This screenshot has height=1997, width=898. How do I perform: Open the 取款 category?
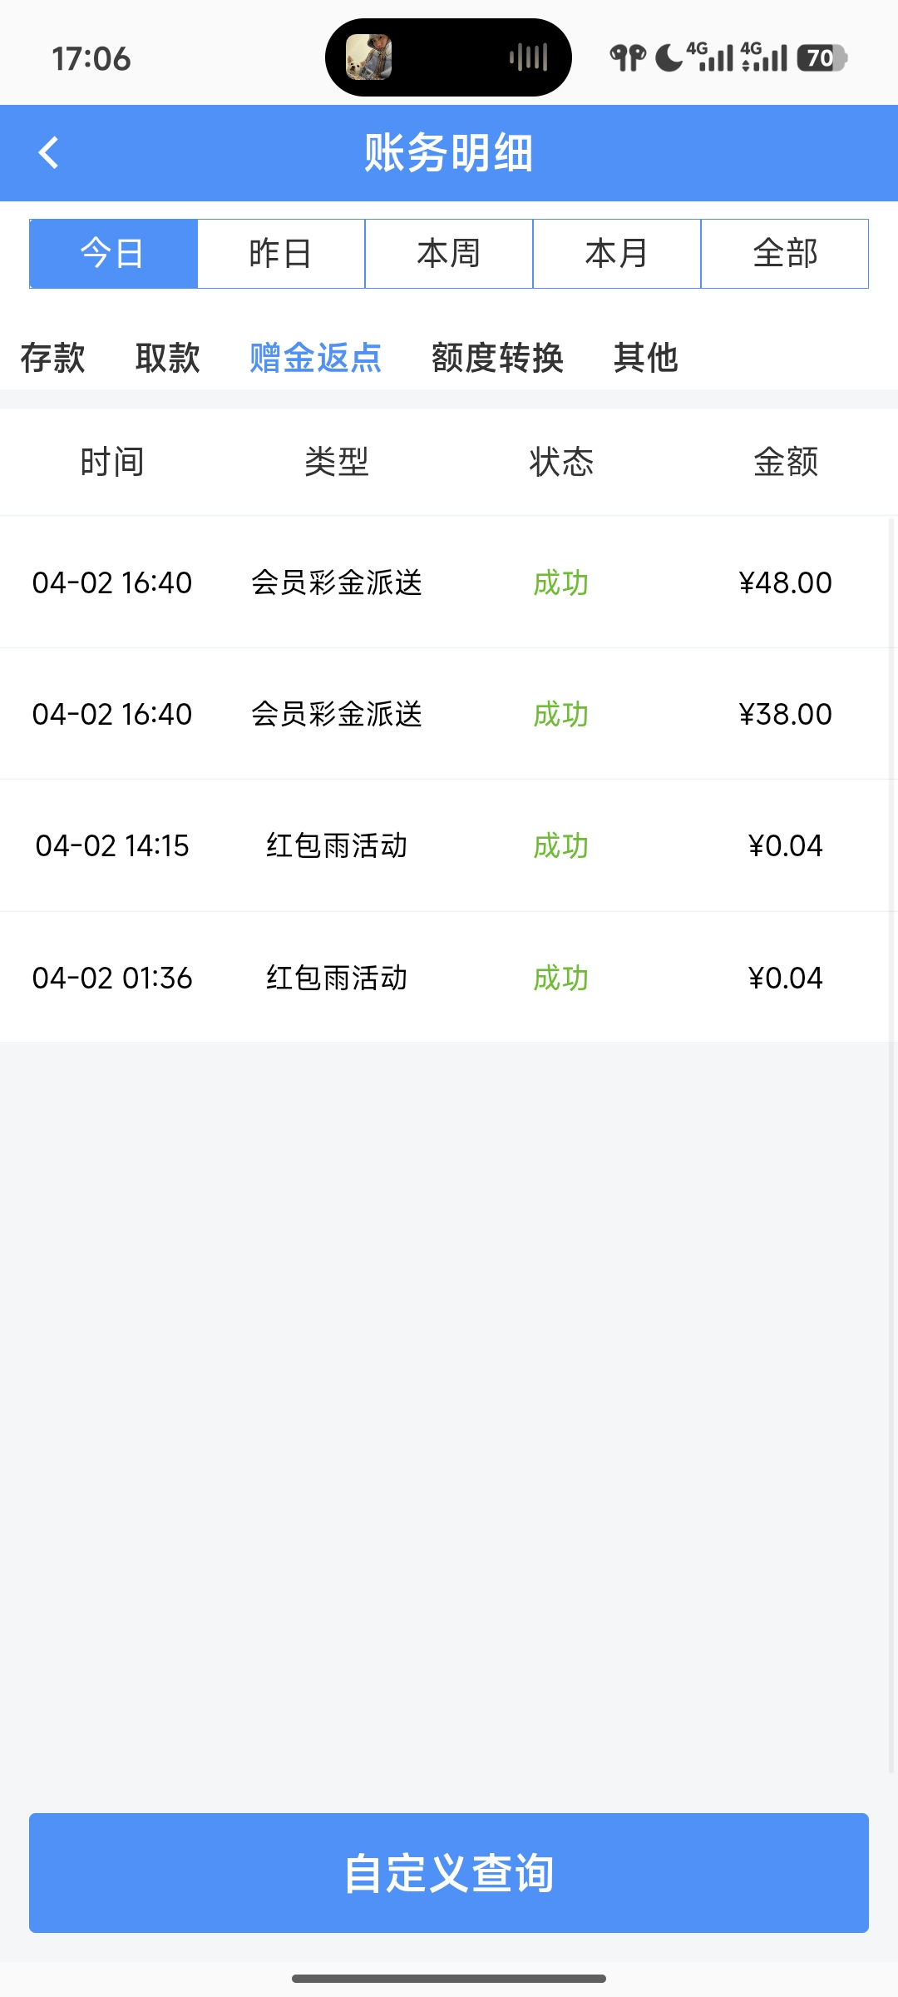click(x=167, y=358)
